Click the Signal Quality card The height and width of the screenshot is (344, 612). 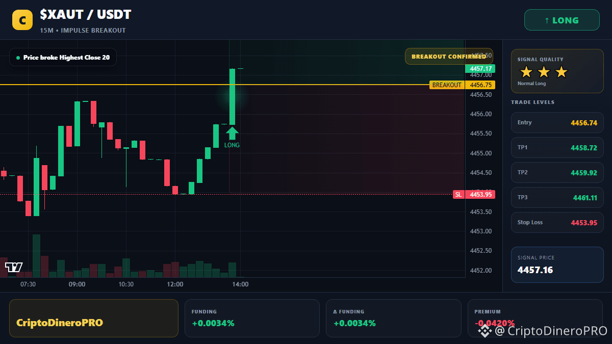pyautogui.click(x=557, y=71)
